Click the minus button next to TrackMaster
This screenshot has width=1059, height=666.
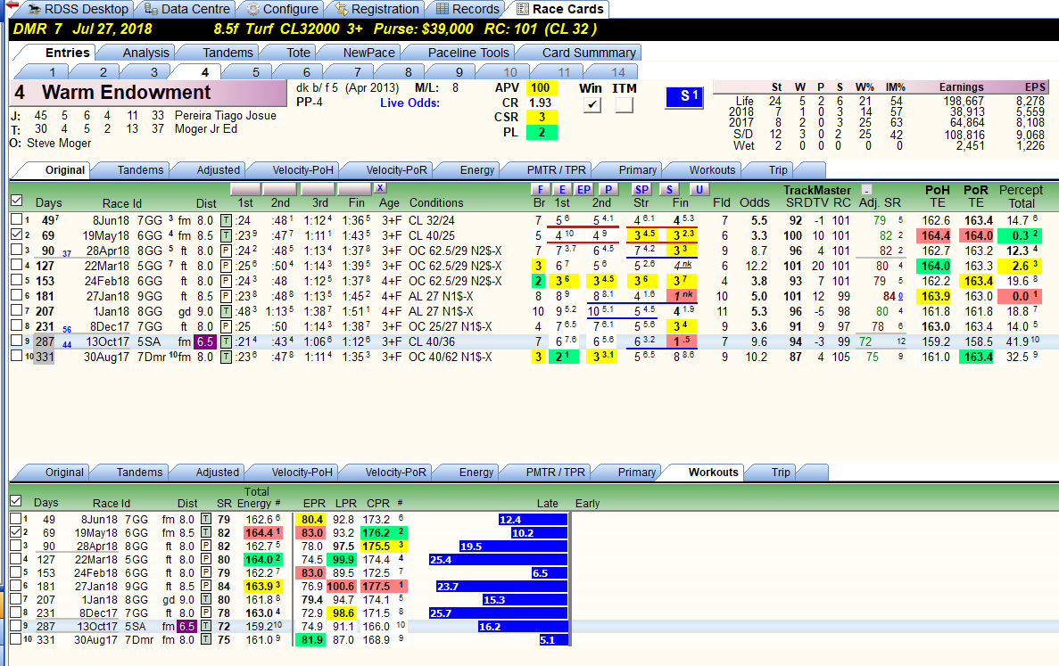(x=866, y=190)
